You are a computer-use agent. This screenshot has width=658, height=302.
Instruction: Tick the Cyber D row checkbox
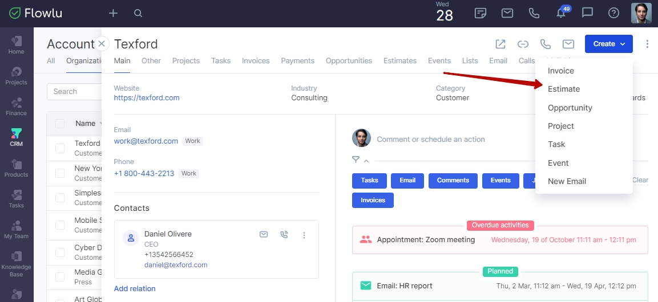click(x=60, y=252)
